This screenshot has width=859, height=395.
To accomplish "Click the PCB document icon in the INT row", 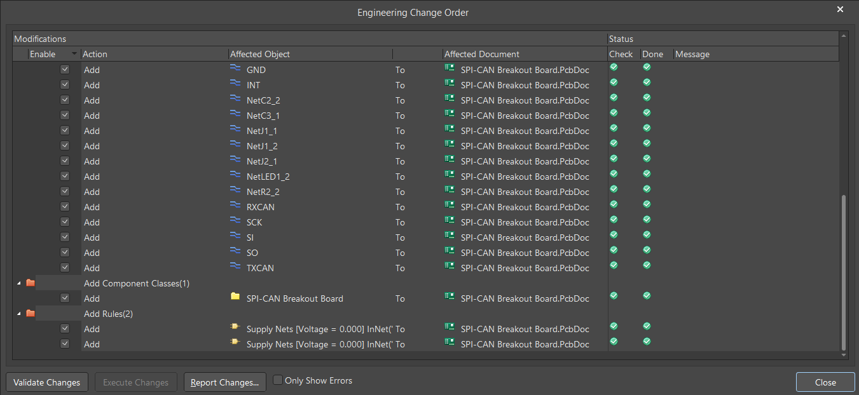I will [x=450, y=83].
